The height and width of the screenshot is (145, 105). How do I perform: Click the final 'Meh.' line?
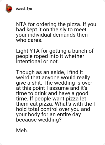22,130
